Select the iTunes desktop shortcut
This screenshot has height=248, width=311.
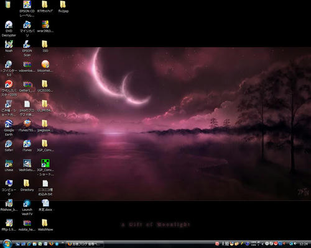(x=27, y=146)
